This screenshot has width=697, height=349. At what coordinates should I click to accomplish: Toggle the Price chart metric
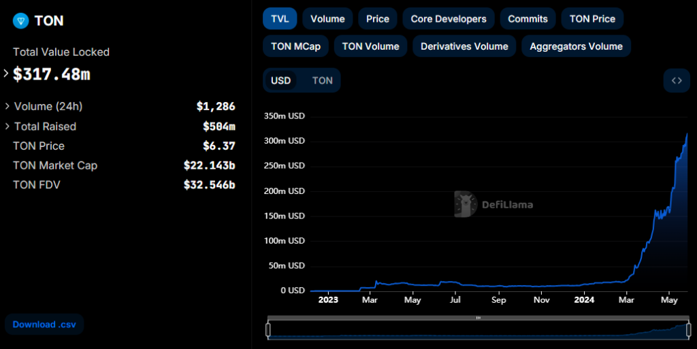pos(378,18)
